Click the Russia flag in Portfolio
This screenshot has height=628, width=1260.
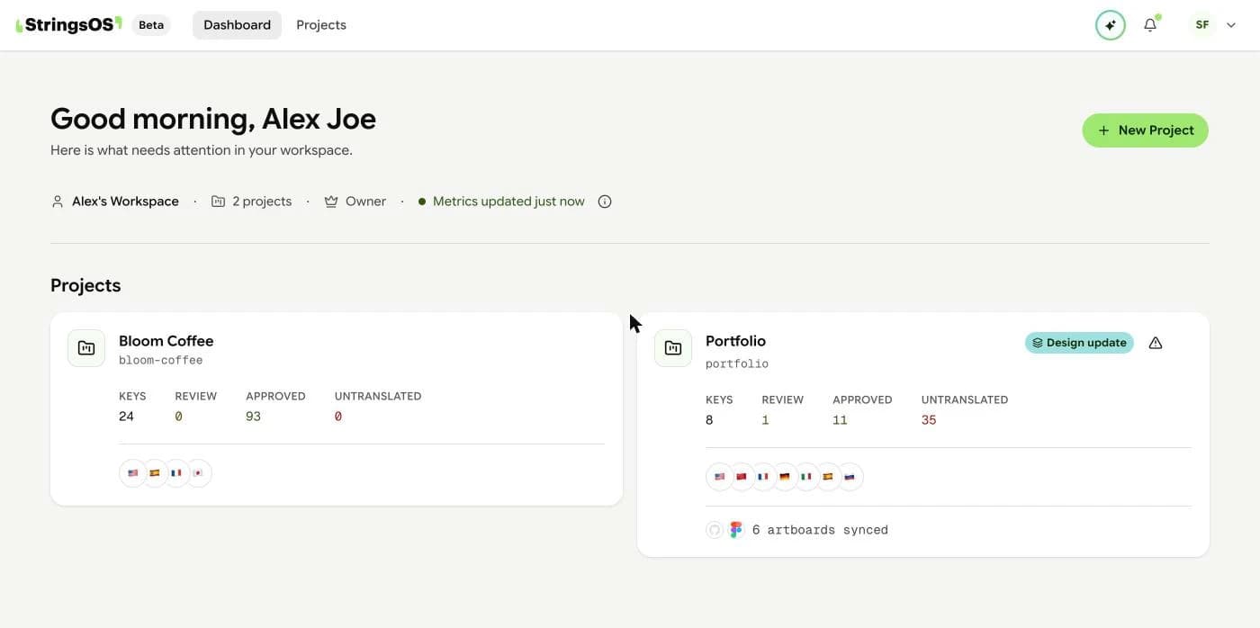(850, 477)
